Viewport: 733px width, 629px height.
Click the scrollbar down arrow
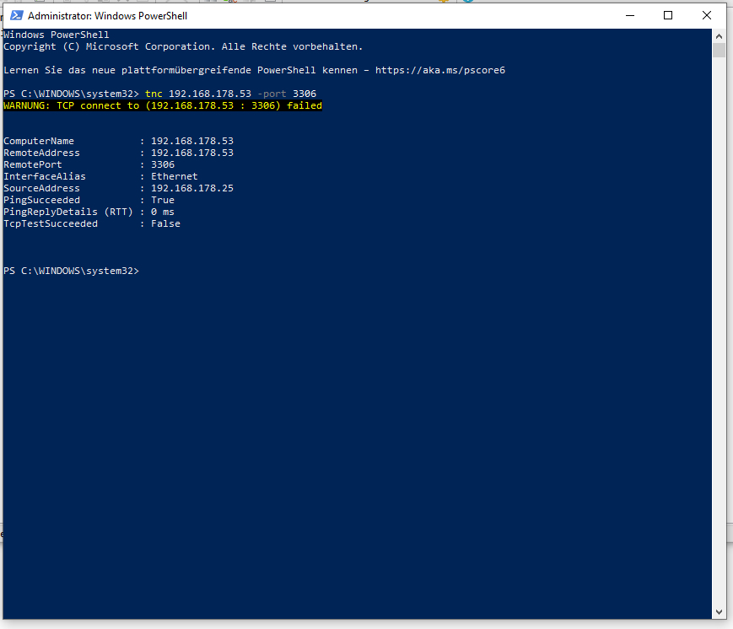pos(719,612)
